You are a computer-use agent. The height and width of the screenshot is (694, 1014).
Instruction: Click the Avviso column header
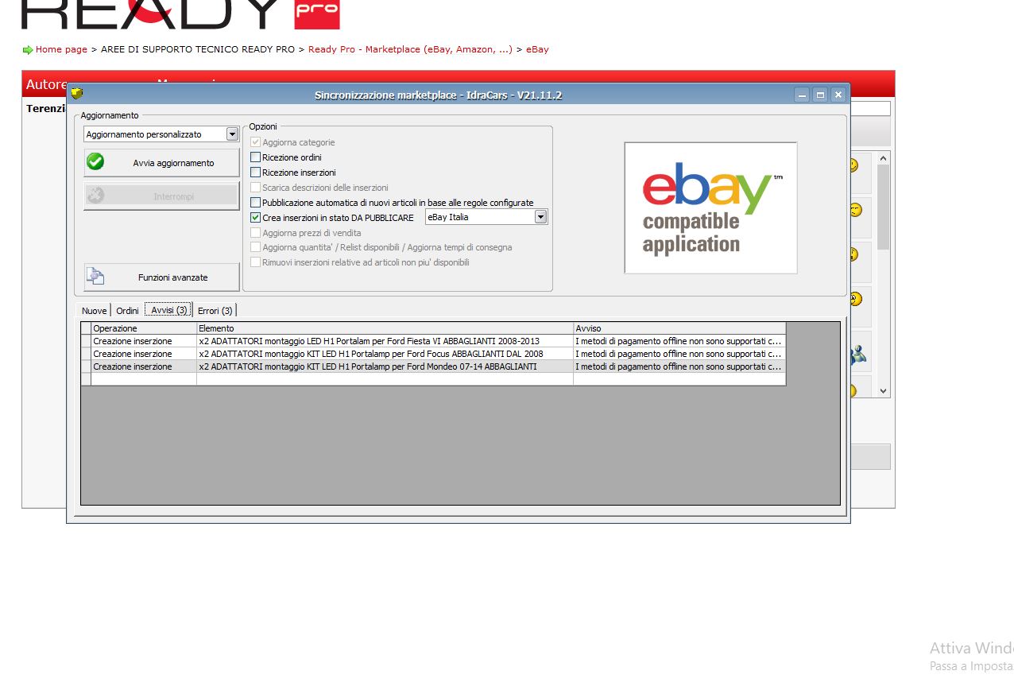click(679, 328)
